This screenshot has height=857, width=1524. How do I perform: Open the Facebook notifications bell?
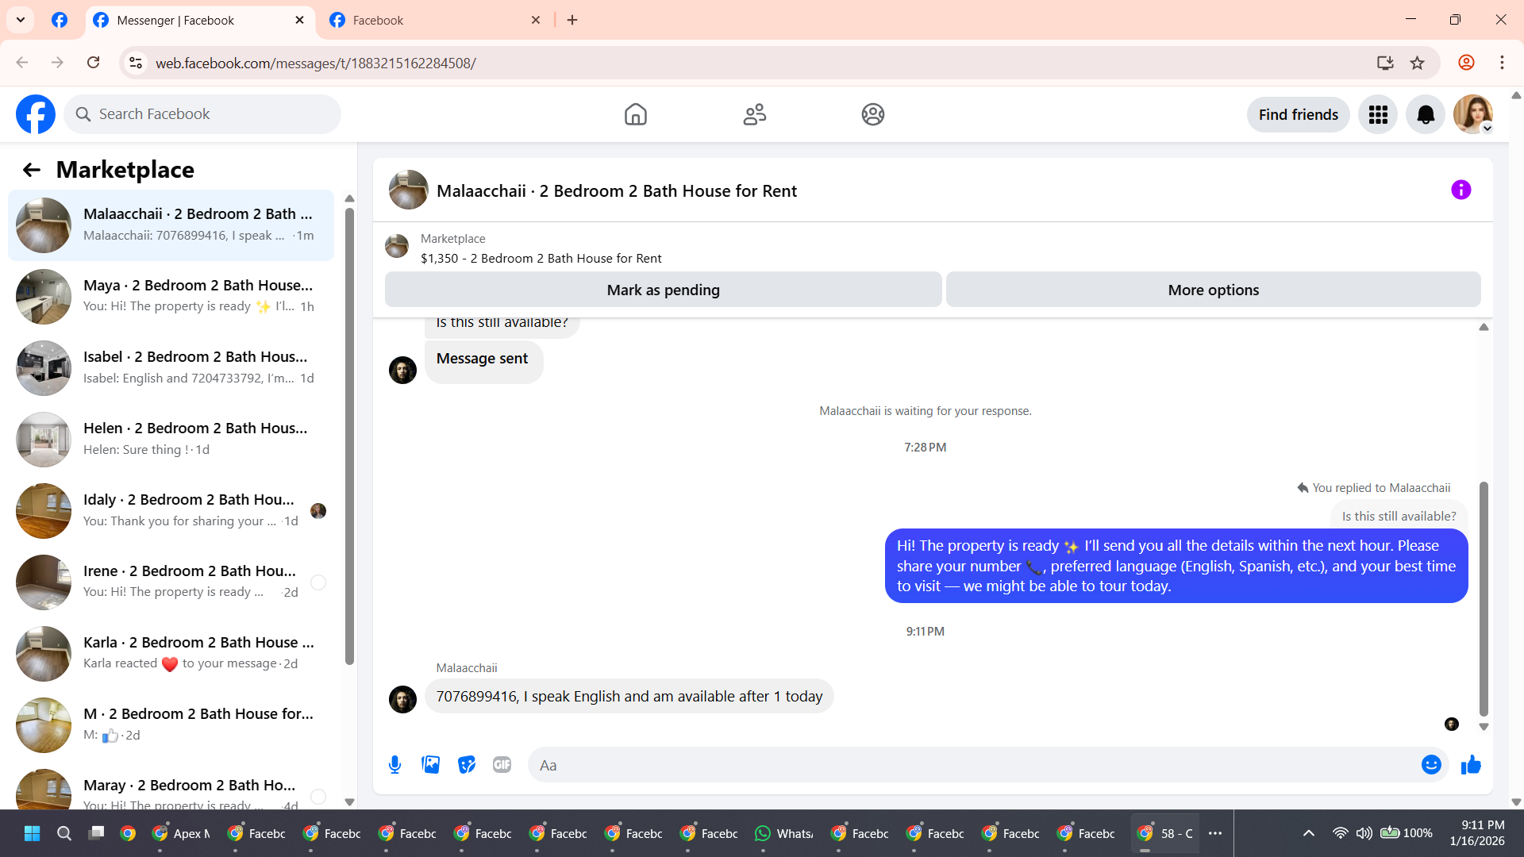pyautogui.click(x=1426, y=115)
